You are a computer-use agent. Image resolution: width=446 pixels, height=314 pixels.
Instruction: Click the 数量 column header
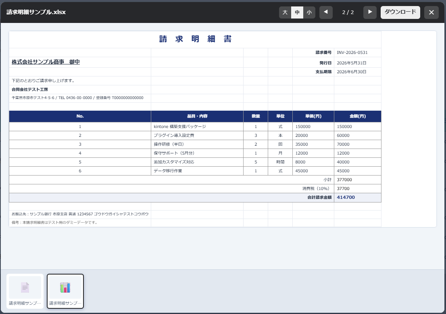tap(256, 116)
